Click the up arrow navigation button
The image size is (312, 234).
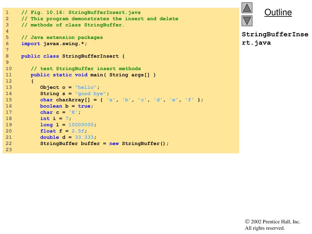click(x=247, y=8)
